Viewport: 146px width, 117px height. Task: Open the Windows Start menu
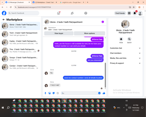pos(3,108)
